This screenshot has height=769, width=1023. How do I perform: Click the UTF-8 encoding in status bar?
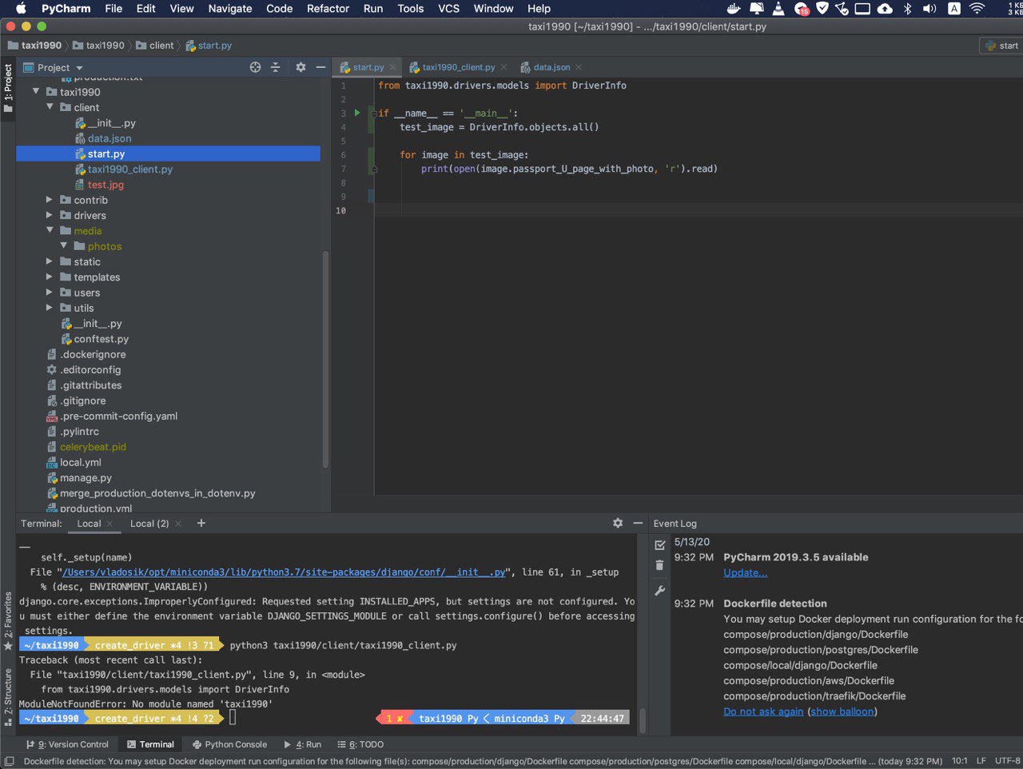(1007, 761)
